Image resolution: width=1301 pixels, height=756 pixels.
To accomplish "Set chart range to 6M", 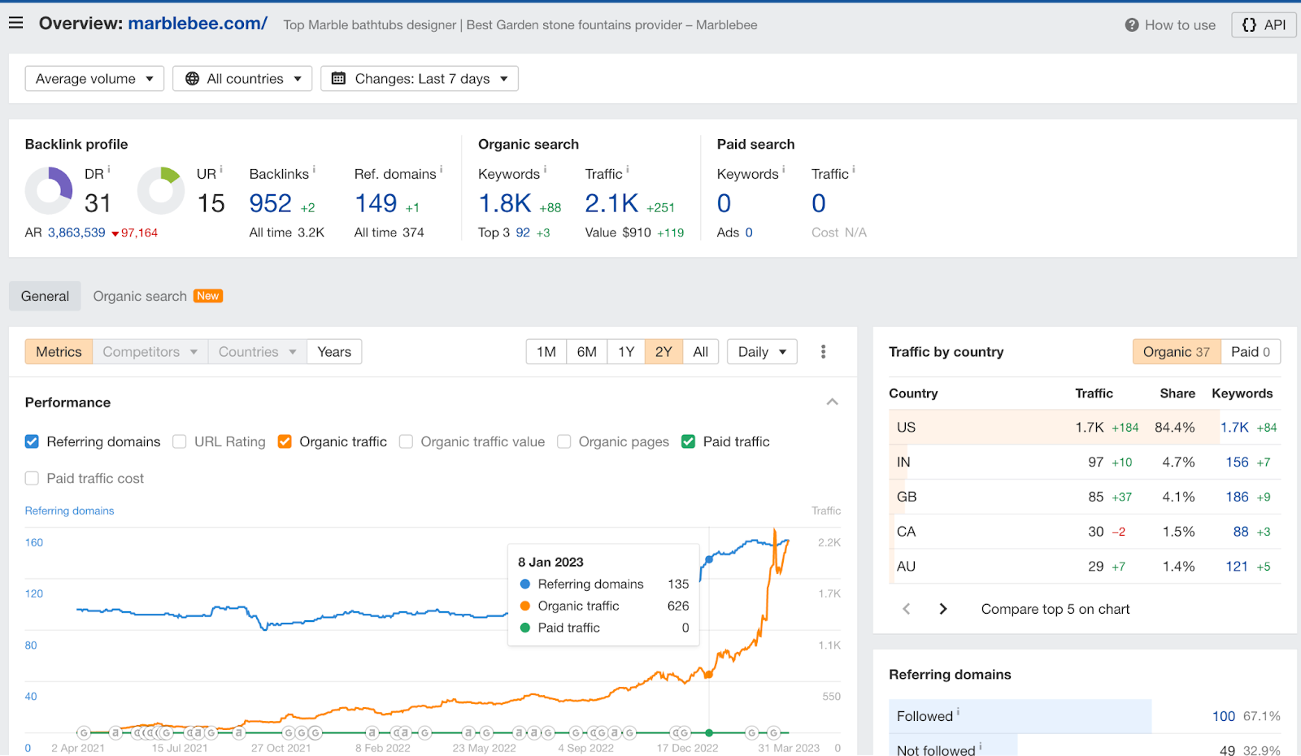I will pyautogui.click(x=587, y=352).
